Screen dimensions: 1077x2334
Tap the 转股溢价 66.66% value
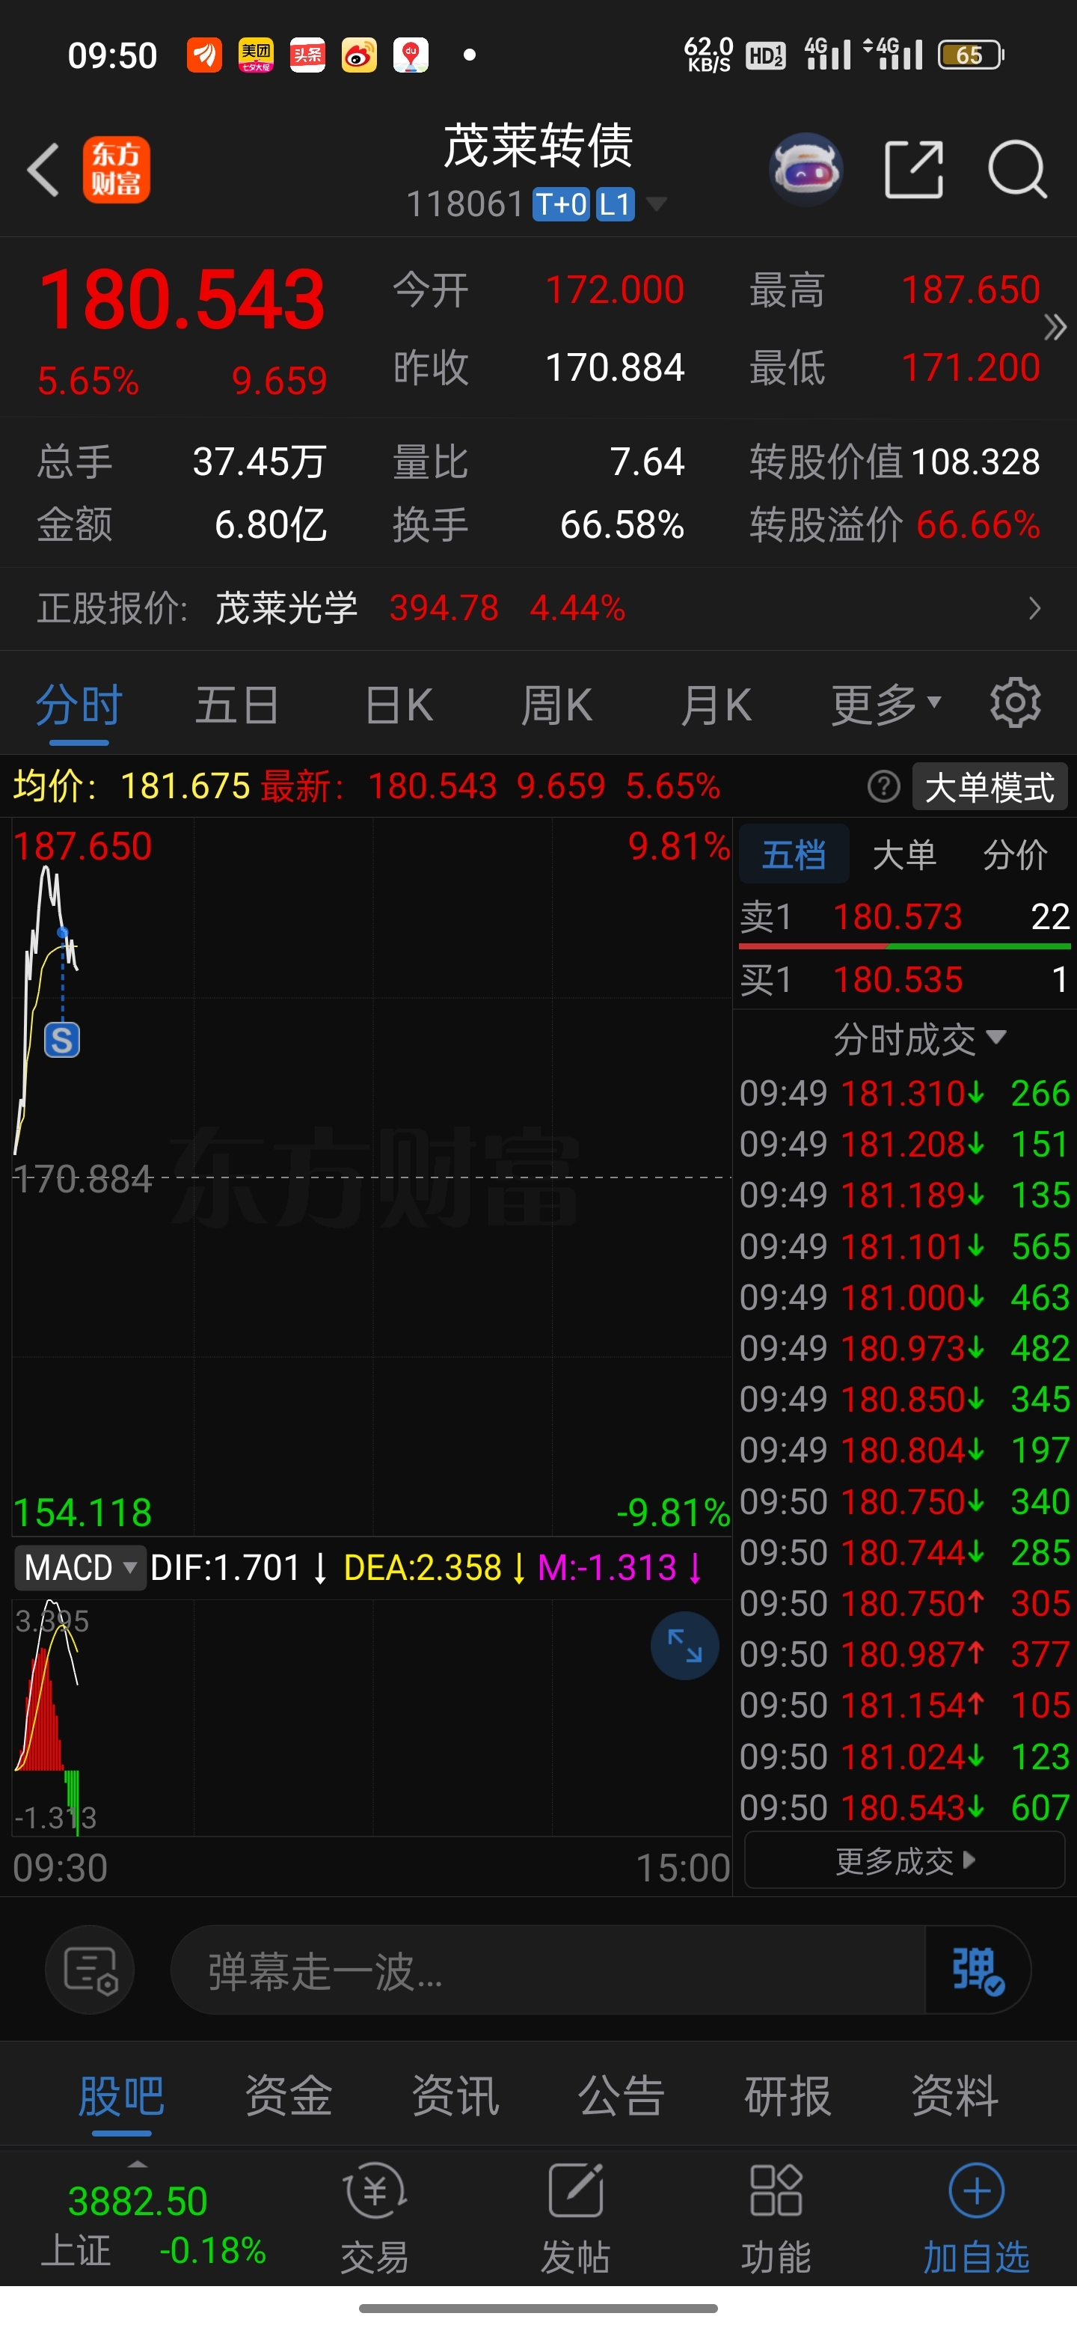click(x=978, y=524)
